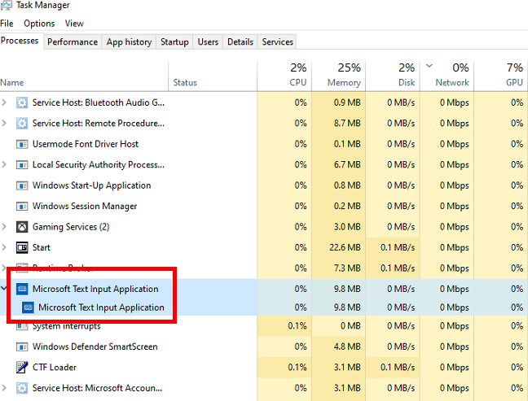Switch to the App history tab
The width and height of the screenshot is (528, 401).
point(129,42)
